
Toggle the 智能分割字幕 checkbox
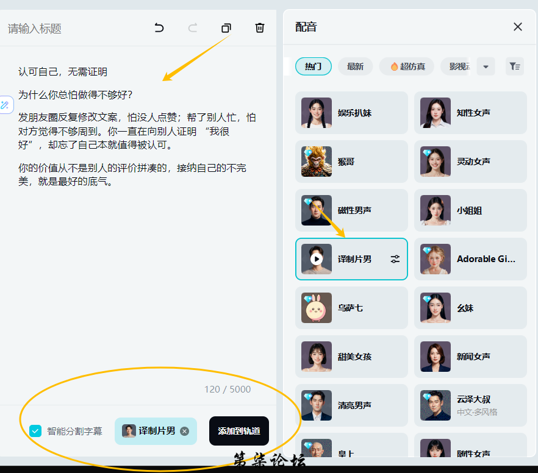[35, 431]
